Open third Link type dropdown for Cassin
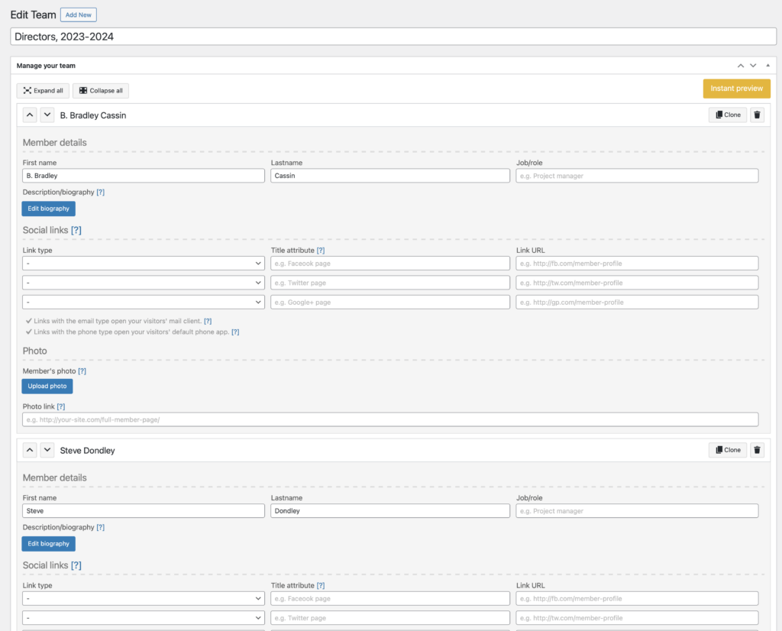 tap(144, 303)
